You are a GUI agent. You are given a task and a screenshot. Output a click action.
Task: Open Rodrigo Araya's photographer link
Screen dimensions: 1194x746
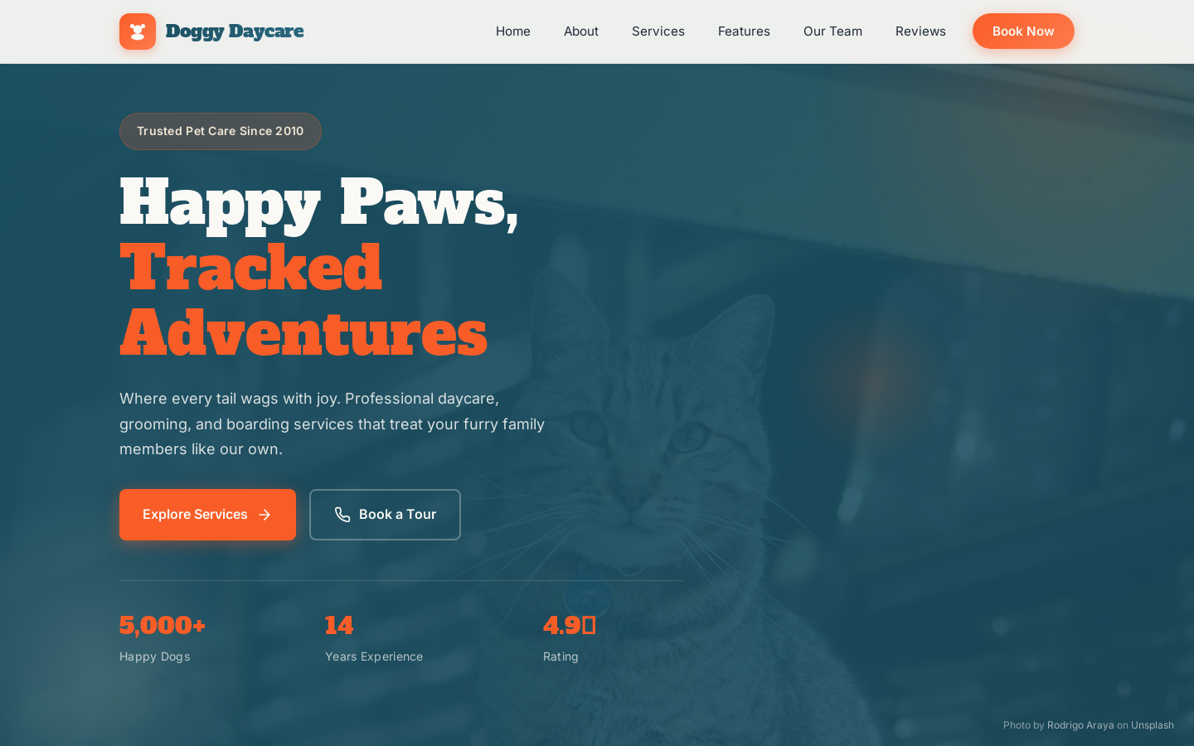click(x=1080, y=725)
